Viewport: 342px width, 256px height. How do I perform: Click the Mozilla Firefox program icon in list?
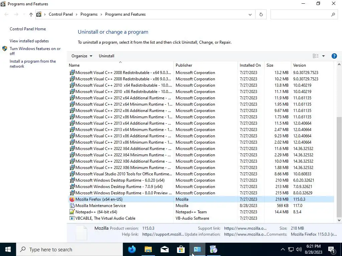(x=72, y=199)
